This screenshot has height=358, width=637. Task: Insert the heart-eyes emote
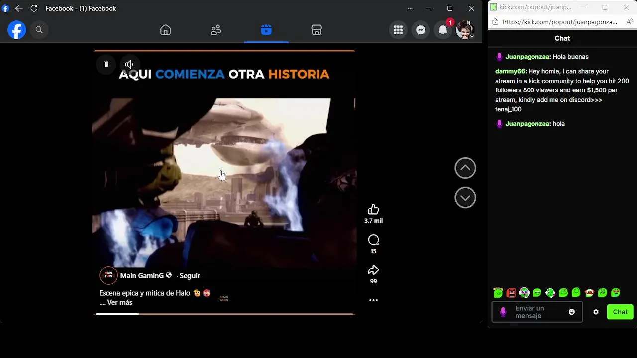(616, 293)
